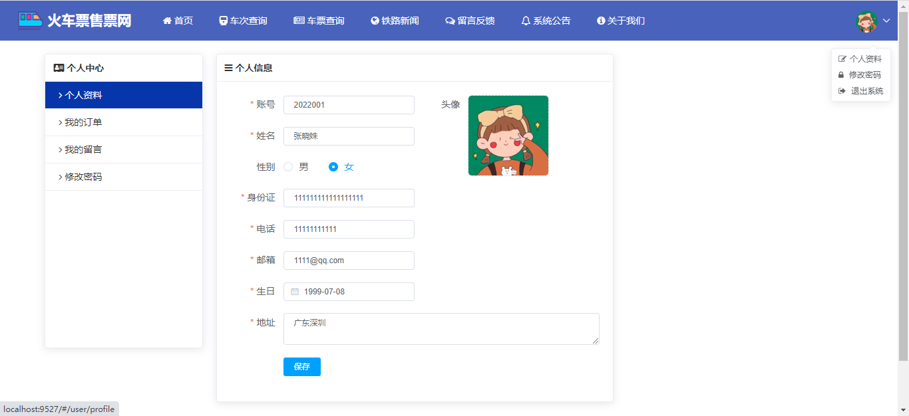This screenshot has height=416, width=909.
Task: Open 我的留言 in the sidebar
Action: click(124, 150)
